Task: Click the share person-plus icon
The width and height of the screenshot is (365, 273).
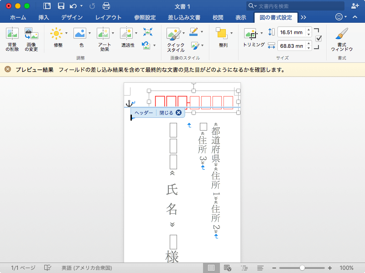Action: click(355, 6)
